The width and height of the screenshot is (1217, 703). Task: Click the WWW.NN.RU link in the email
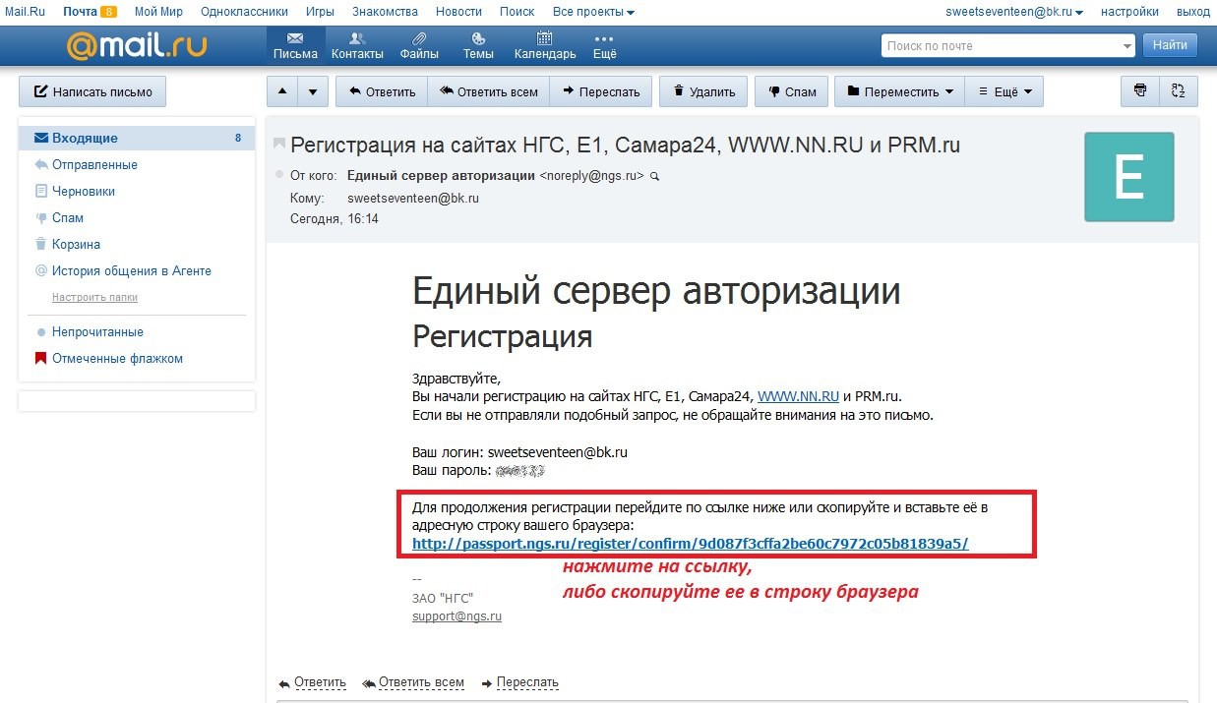(798, 396)
